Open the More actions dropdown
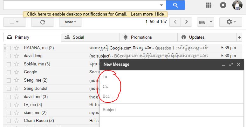This screenshot has width=246, height=127. pyautogui.click(x=70, y=22)
